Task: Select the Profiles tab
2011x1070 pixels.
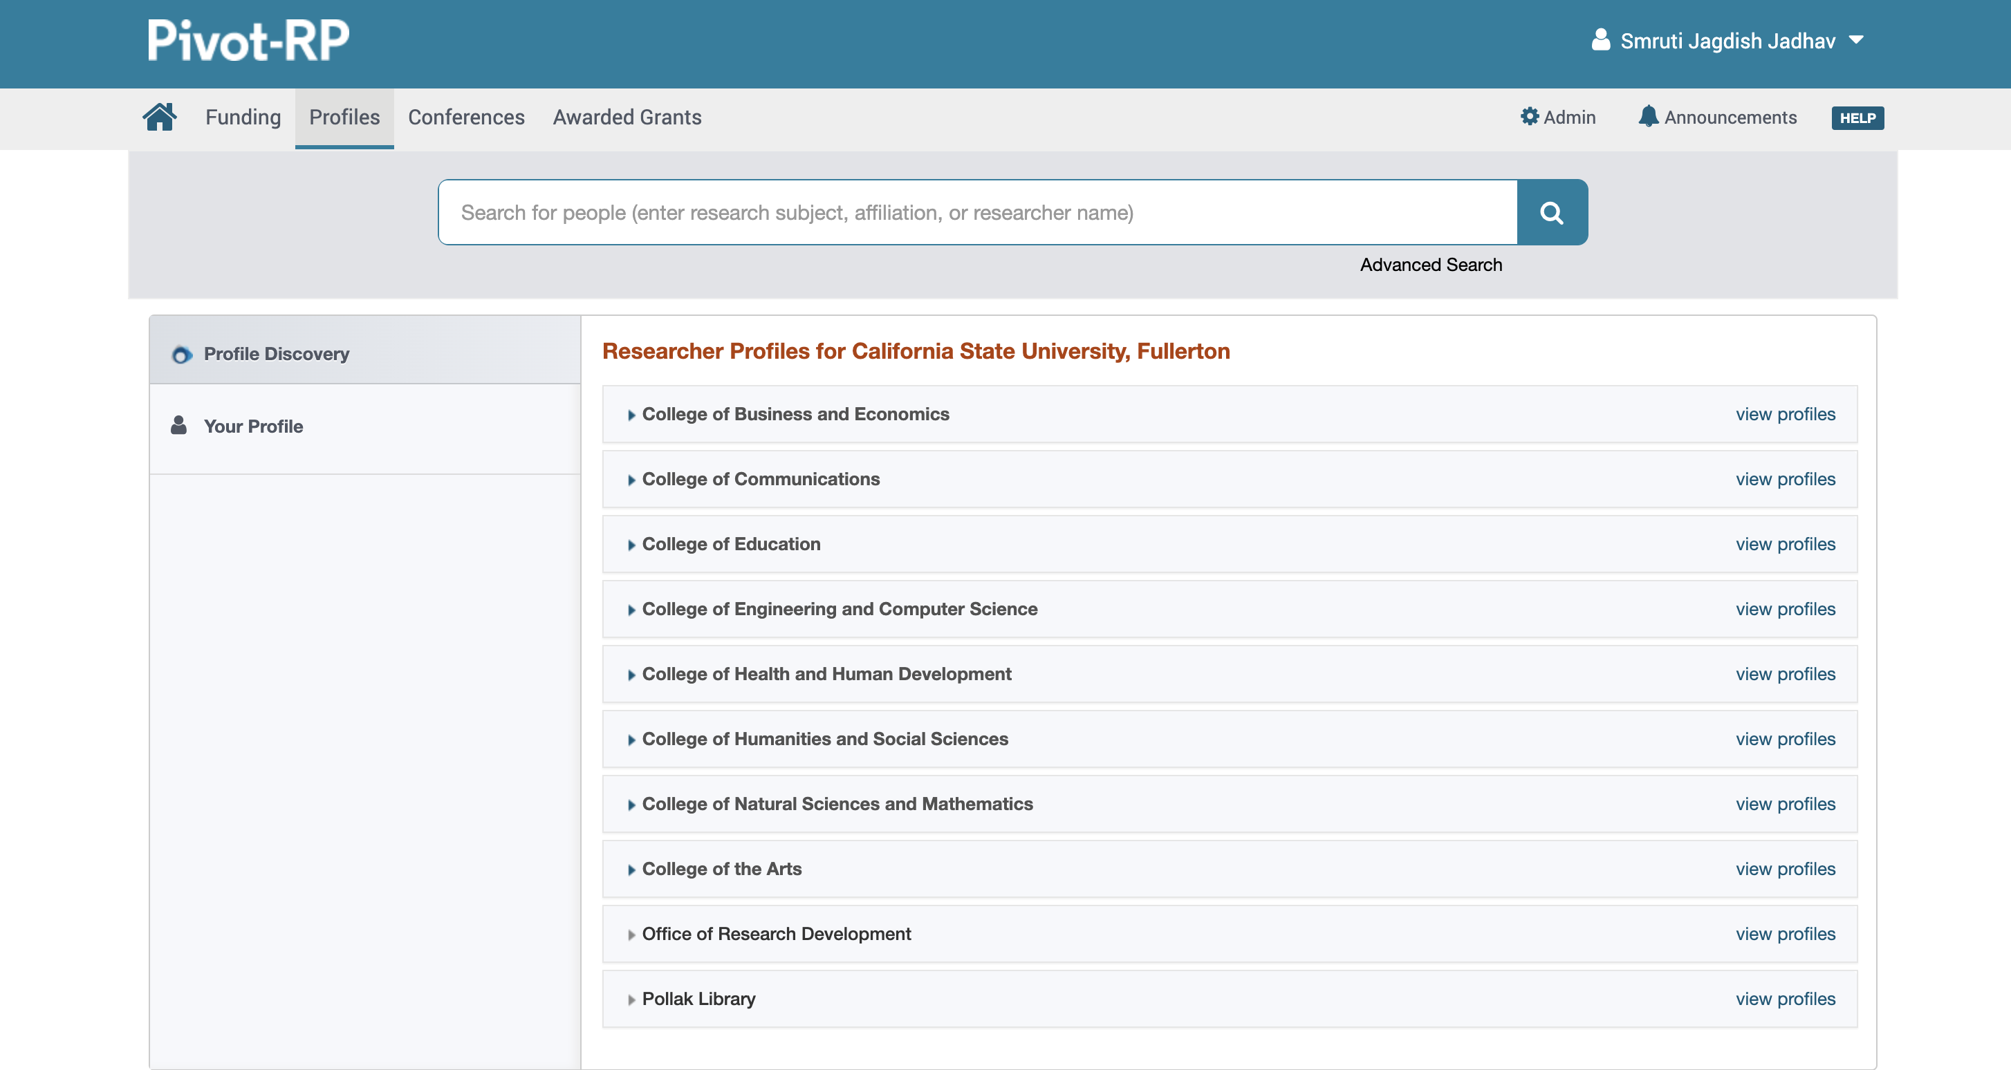Action: coord(344,117)
